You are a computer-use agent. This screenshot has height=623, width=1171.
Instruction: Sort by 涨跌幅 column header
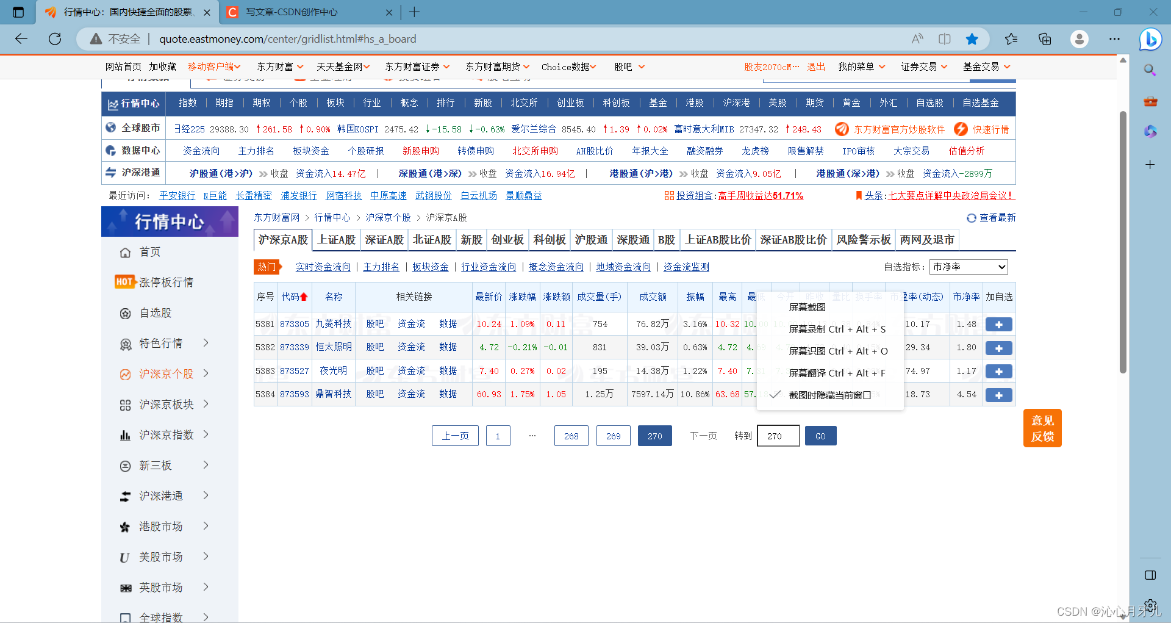[523, 297]
